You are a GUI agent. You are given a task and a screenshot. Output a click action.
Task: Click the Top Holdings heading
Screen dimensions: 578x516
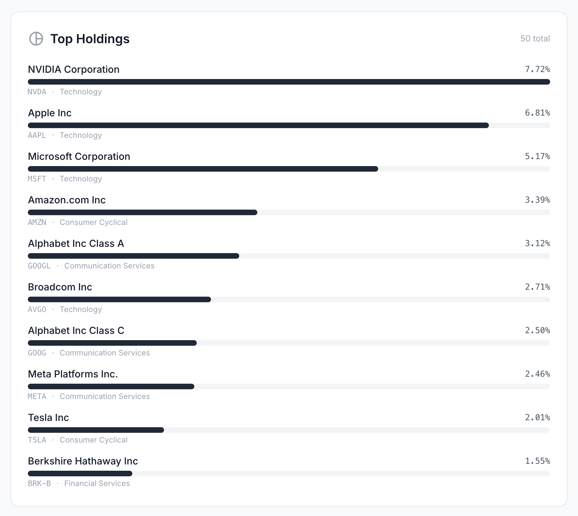90,39
